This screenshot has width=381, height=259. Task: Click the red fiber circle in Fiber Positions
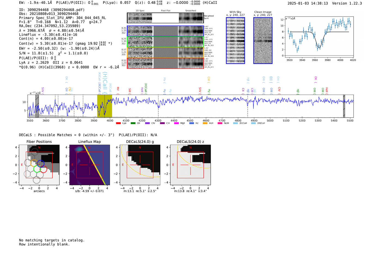(44, 169)
